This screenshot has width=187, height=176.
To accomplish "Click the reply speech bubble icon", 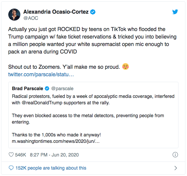I will [11, 168].
